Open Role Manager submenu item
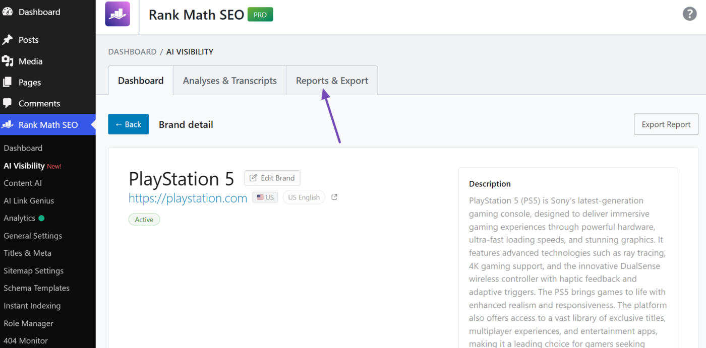The width and height of the screenshot is (706, 348). 28,323
